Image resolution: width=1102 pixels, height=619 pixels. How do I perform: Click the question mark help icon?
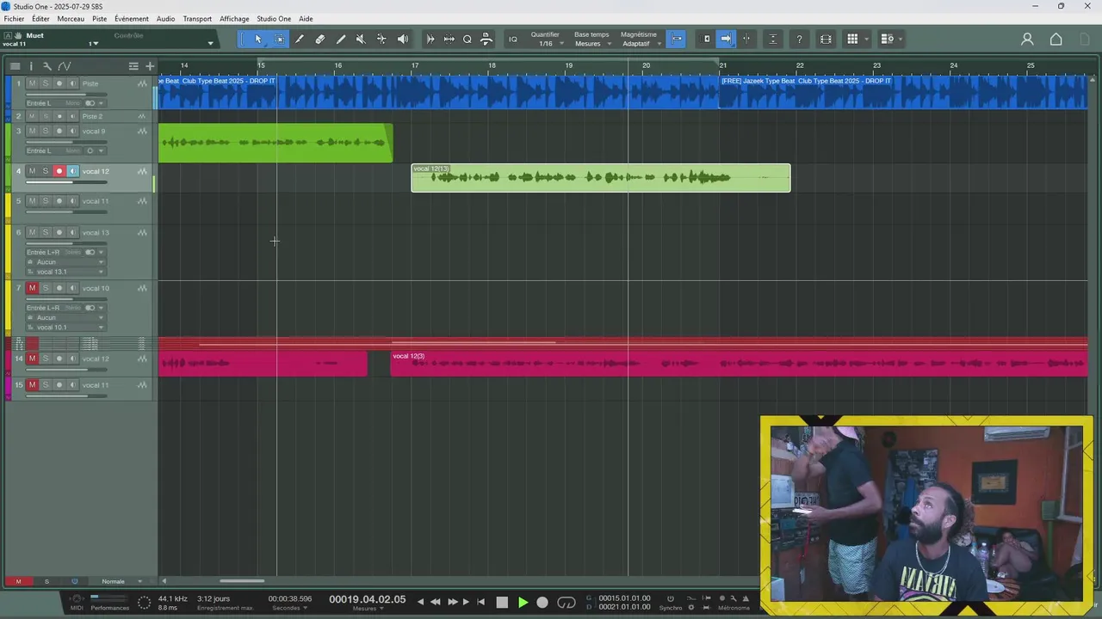coord(800,39)
